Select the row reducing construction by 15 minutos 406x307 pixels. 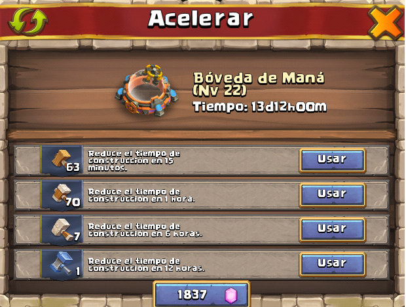coord(202,160)
